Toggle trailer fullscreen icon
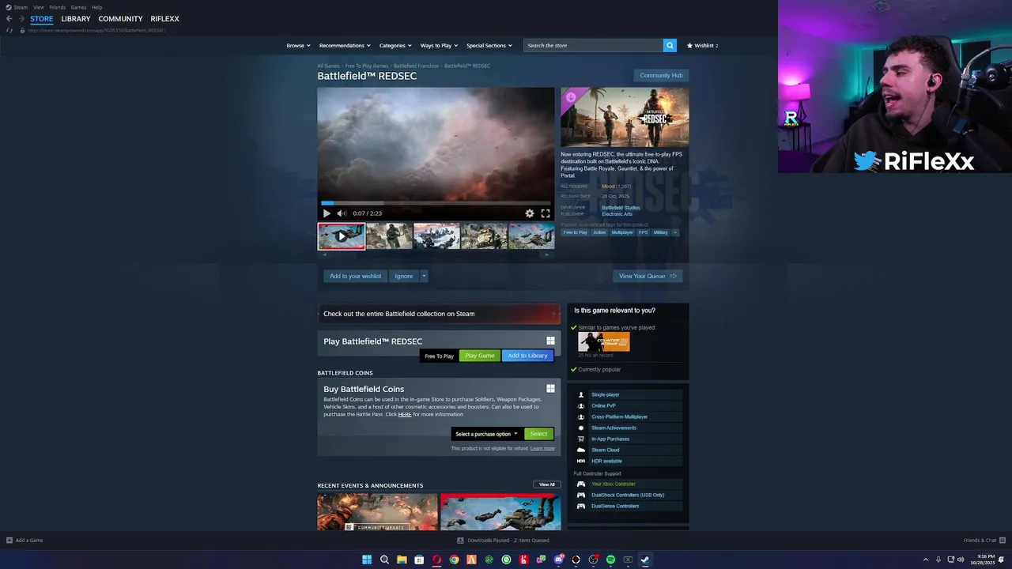This screenshot has height=569, width=1012. click(546, 213)
